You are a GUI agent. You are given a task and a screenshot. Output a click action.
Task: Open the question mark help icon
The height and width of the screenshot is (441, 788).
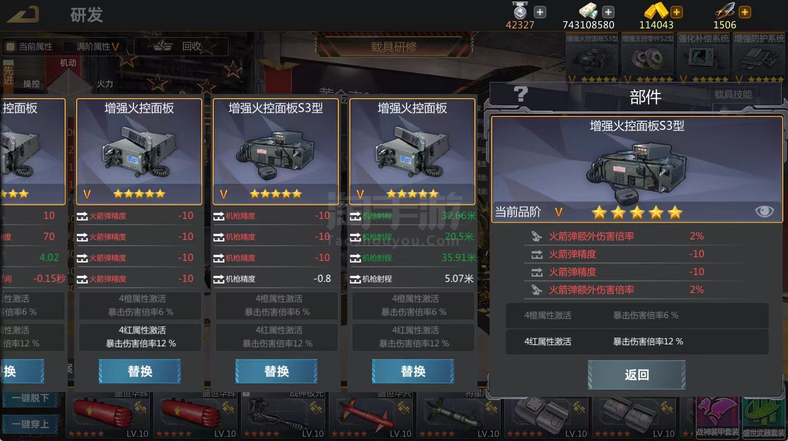click(x=521, y=94)
